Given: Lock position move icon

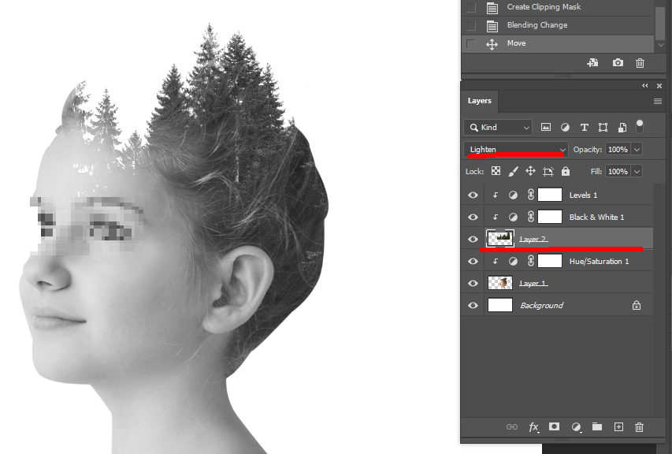Looking at the screenshot, I should coord(530,171).
